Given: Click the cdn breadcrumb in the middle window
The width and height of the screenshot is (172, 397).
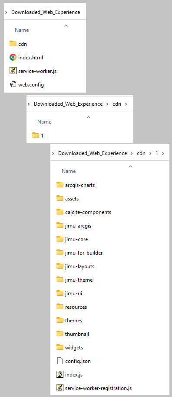Looking at the screenshot, I should (x=116, y=104).
